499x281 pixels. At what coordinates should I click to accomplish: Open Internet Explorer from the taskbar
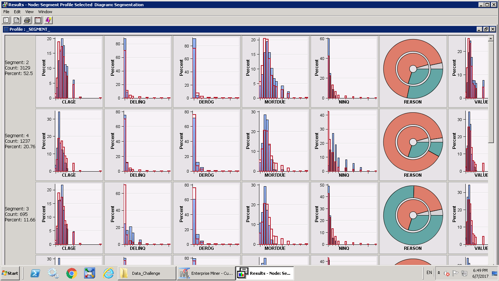click(x=108, y=273)
